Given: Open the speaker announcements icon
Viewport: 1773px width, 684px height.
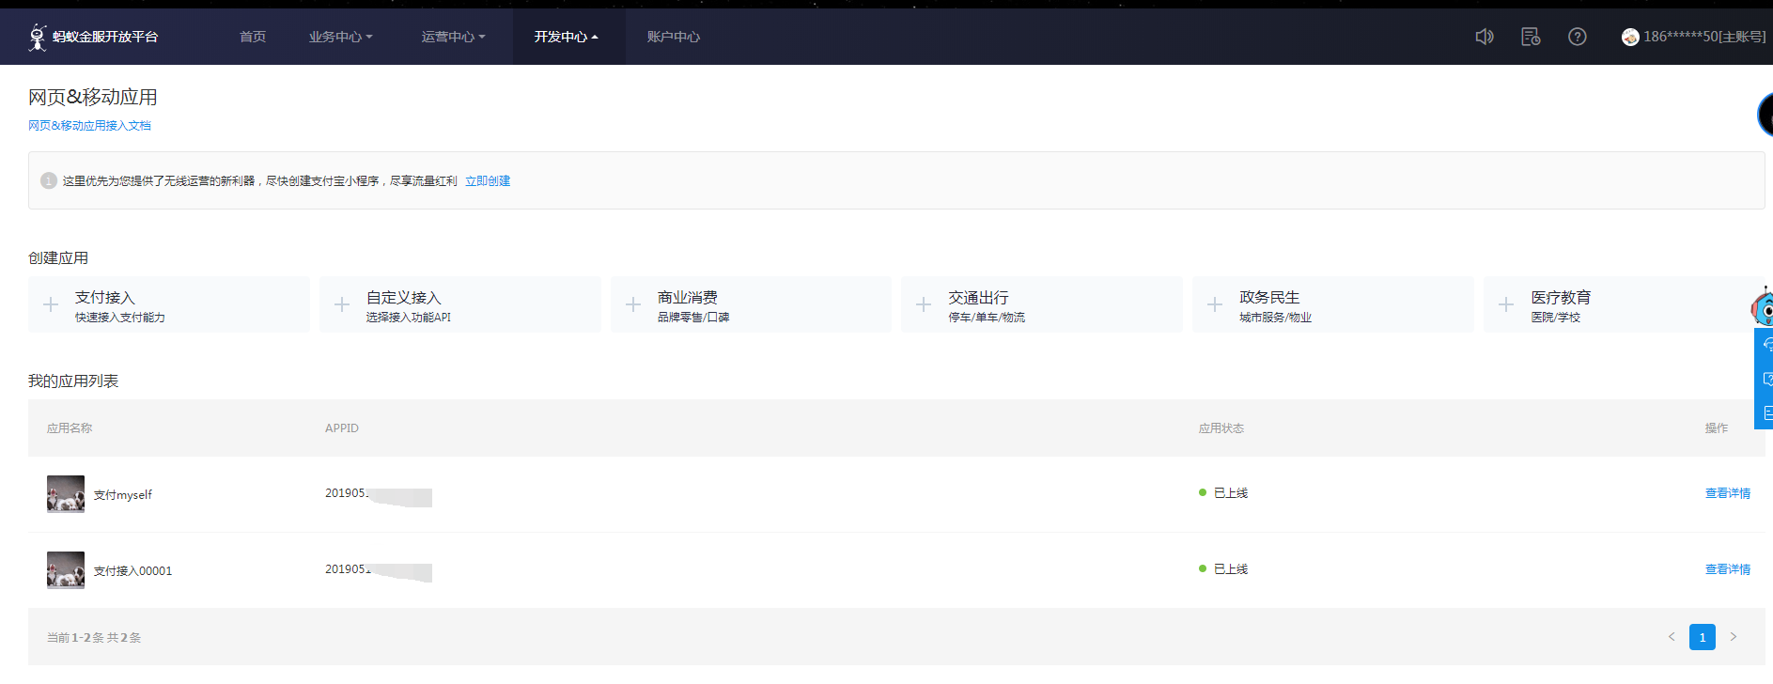Looking at the screenshot, I should (x=1485, y=37).
